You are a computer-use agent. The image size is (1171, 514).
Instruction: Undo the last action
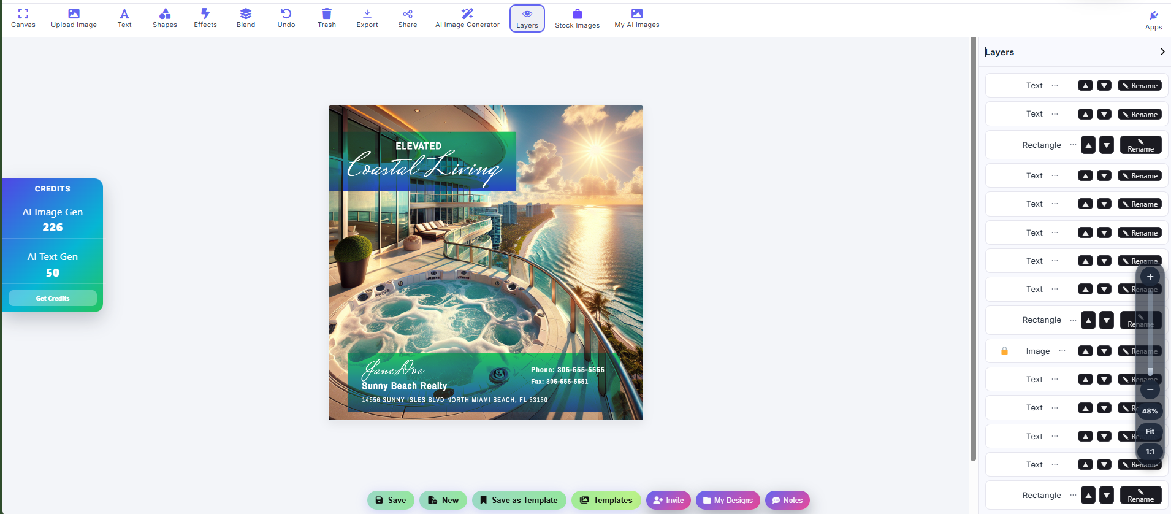point(286,18)
